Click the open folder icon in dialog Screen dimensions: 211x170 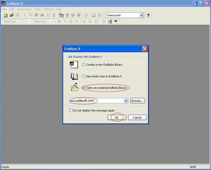tap(75, 87)
